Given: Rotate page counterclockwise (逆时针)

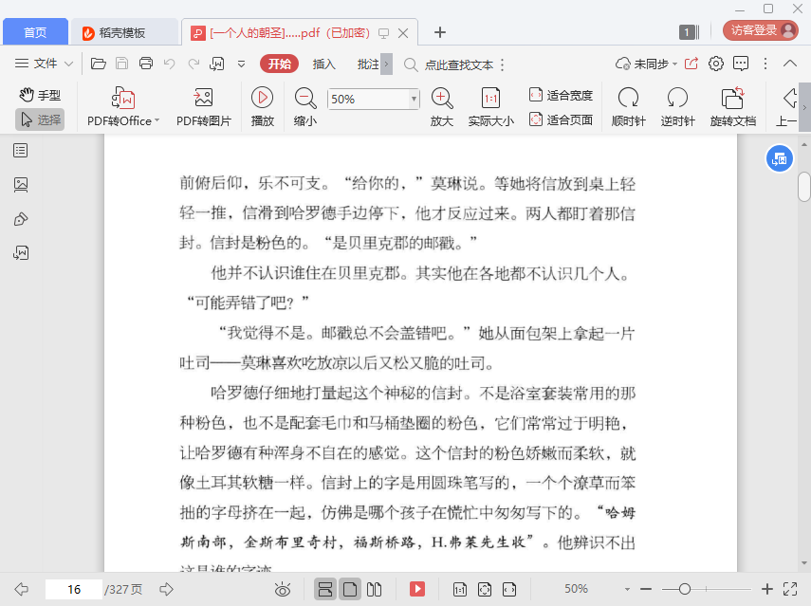Looking at the screenshot, I should pos(677,107).
